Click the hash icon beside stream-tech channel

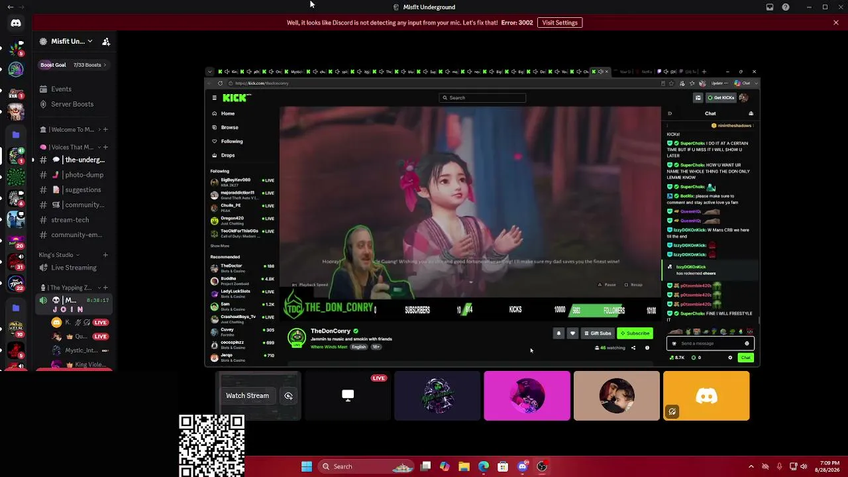click(43, 220)
